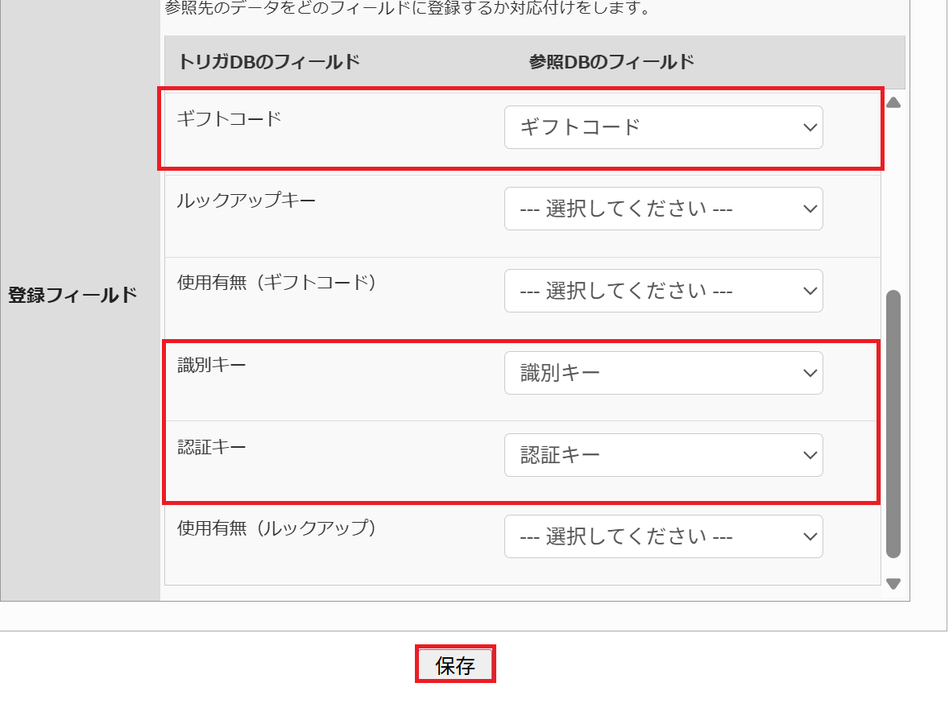Click the chevron in the 使用有無（ルックアップ） dropdown
The height and width of the screenshot is (712, 949).
point(810,537)
